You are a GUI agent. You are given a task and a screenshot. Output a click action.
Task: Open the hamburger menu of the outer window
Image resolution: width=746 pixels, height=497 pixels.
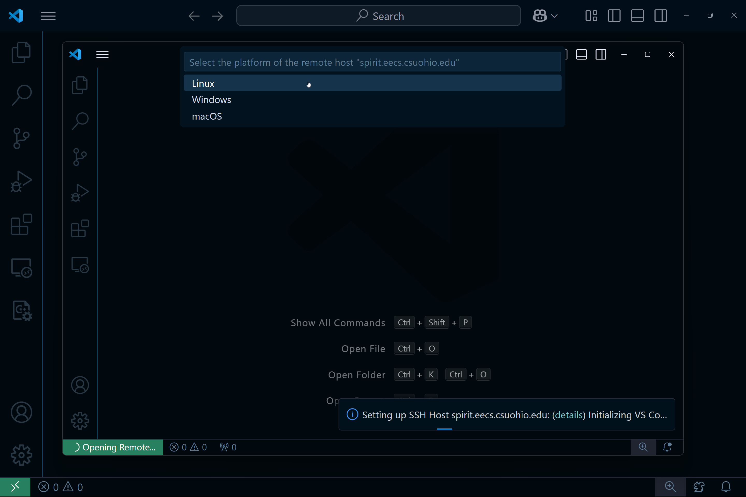click(48, 16)
